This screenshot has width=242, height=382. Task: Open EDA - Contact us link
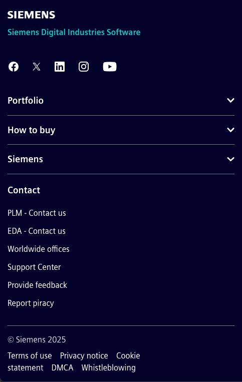[x=37, y=231]
